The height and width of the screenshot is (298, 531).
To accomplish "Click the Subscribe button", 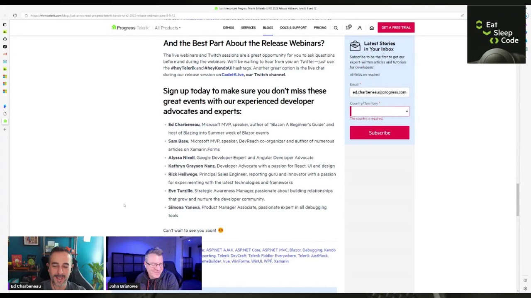I will pyautogui.click(x=380, y=132).
